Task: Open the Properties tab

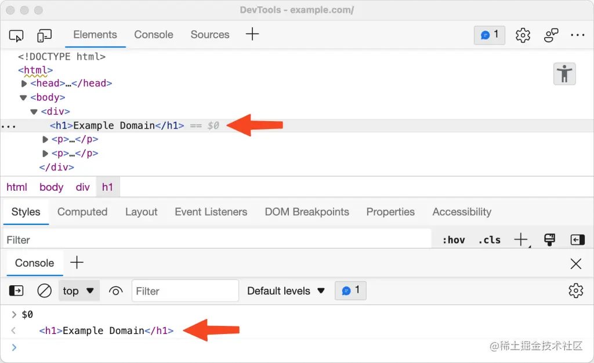Action: (390, 212)
